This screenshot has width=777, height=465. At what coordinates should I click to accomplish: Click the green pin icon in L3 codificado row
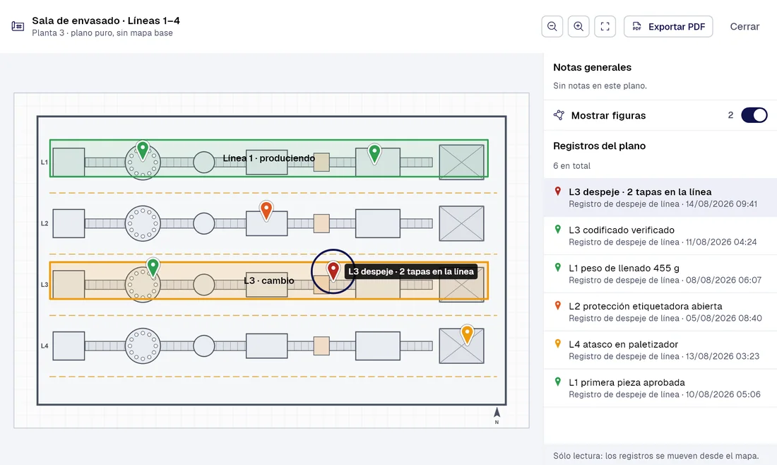[x=558, y=230]
